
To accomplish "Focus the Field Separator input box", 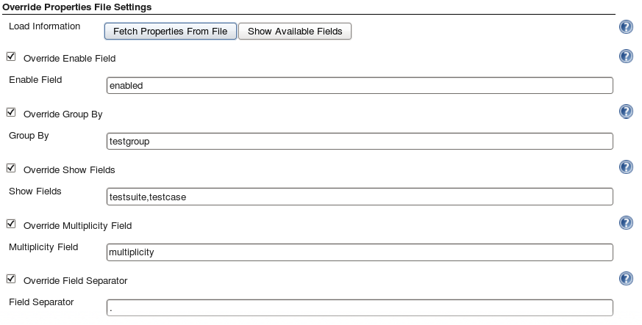I will pos(360,308).
